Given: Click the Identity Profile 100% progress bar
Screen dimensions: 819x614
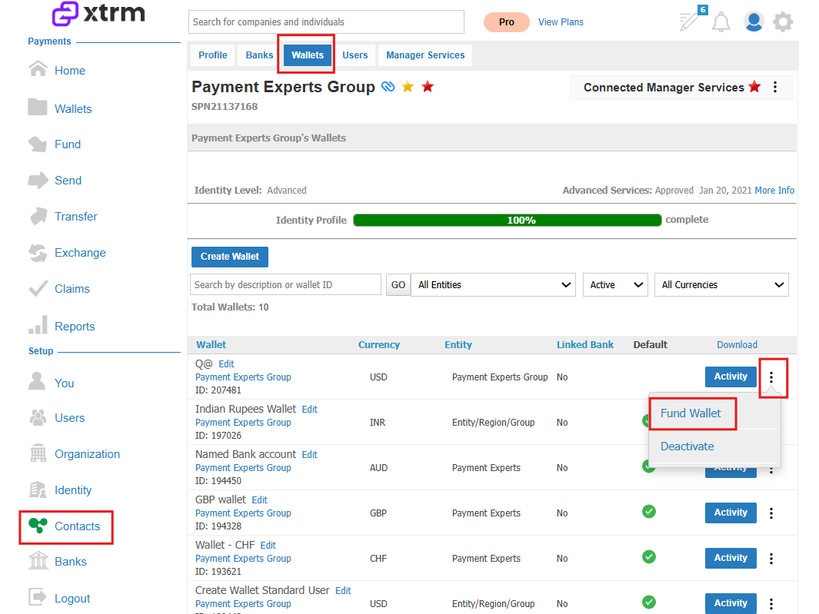Looking at the screenshot, I should (x=508, y=221).
